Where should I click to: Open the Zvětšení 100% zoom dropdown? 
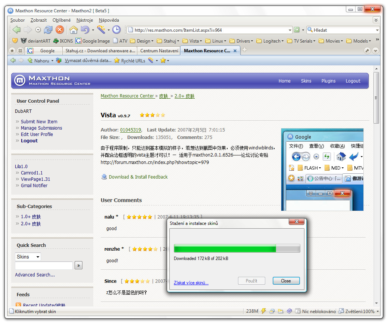tap(378, 312)
